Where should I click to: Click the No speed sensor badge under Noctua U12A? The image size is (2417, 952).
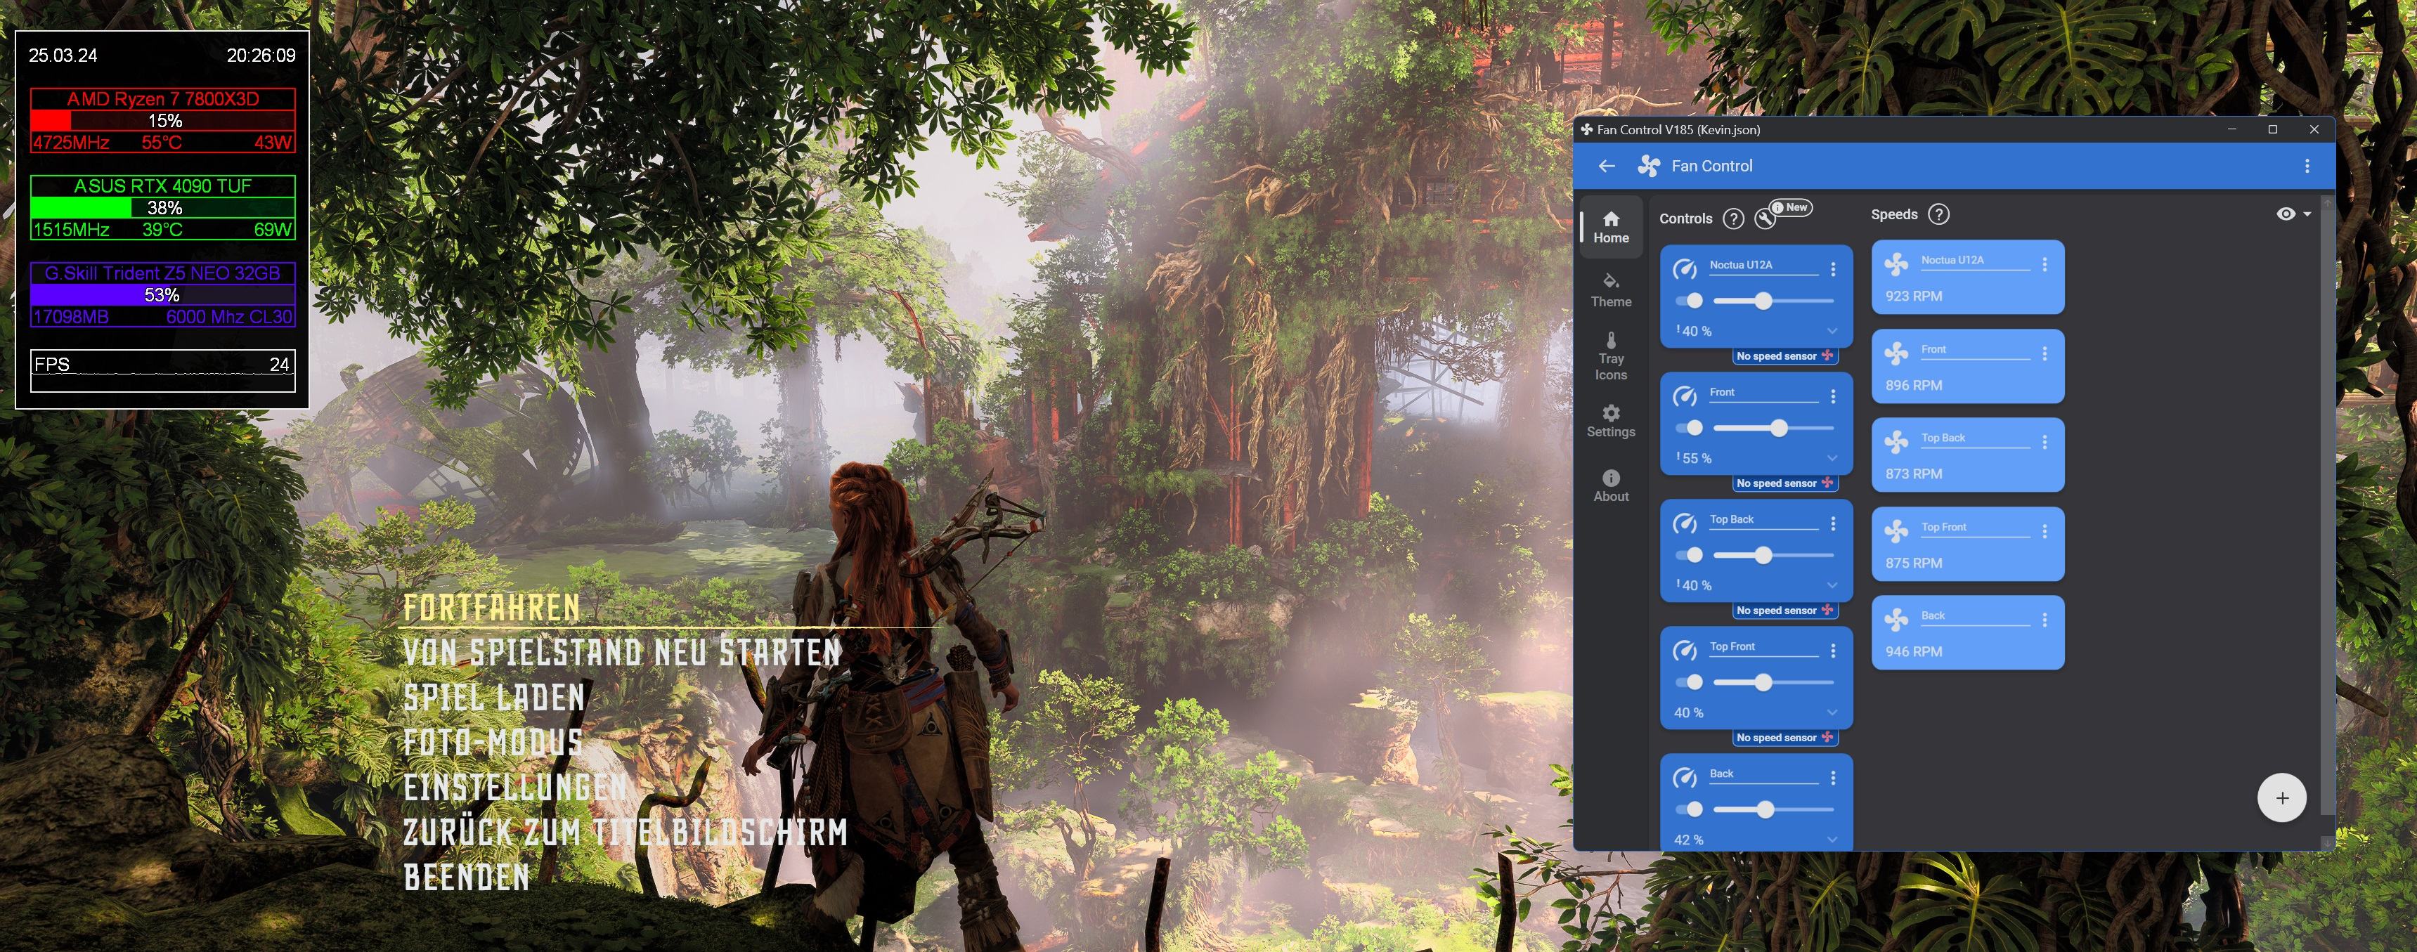tap(1784, 356)
